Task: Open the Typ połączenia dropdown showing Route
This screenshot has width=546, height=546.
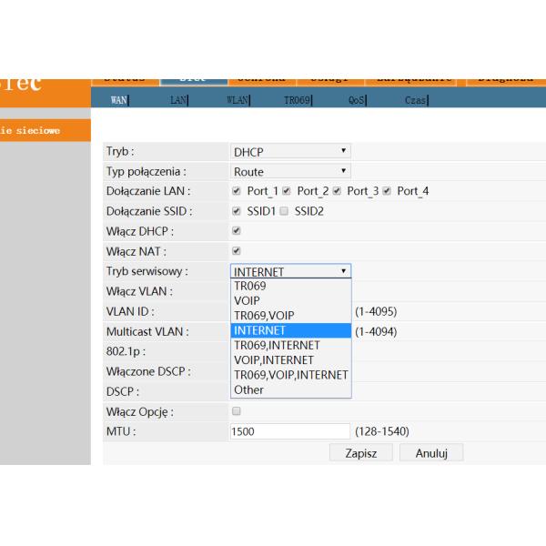Action: click(x=290, y=171)
